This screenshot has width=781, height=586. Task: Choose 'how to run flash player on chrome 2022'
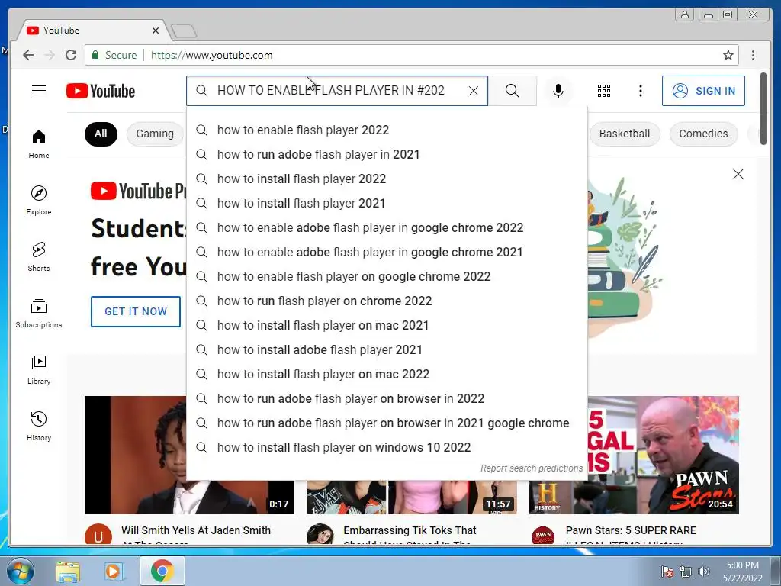(x=387, y=301)
